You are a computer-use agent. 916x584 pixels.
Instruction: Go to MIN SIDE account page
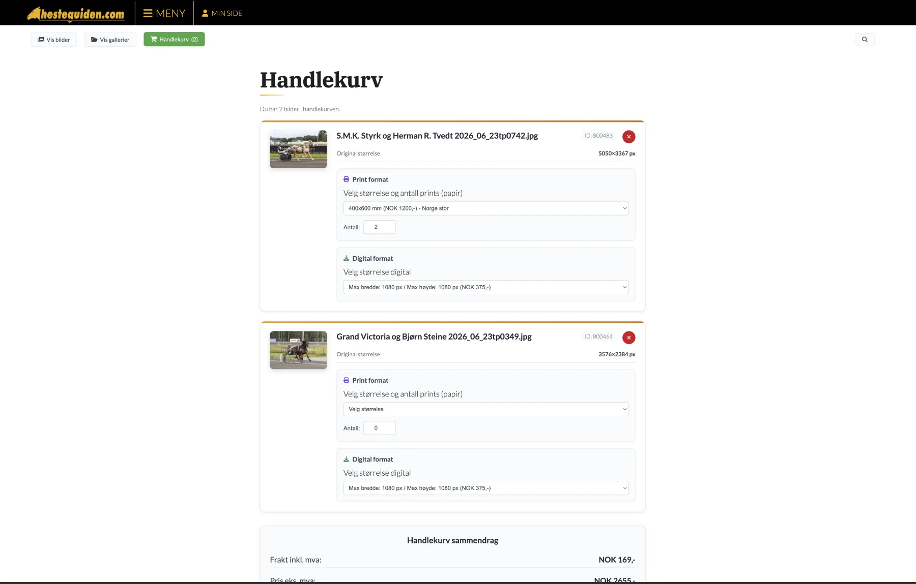click(222, 13)
